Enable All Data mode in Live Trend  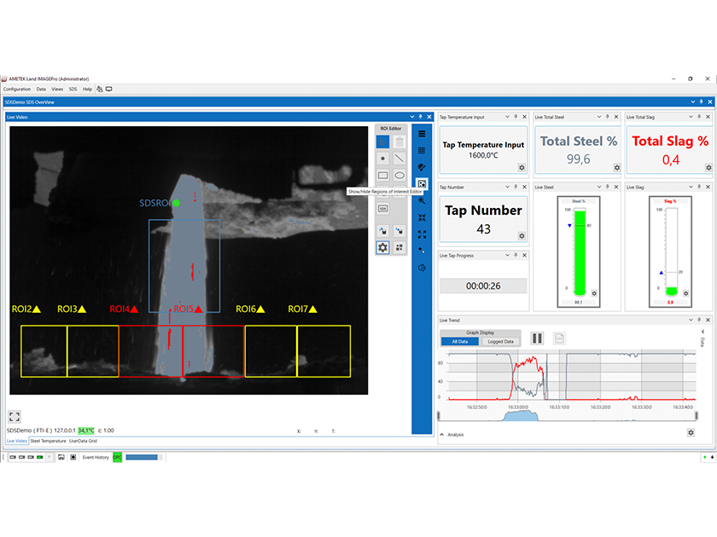click(458, 340)
